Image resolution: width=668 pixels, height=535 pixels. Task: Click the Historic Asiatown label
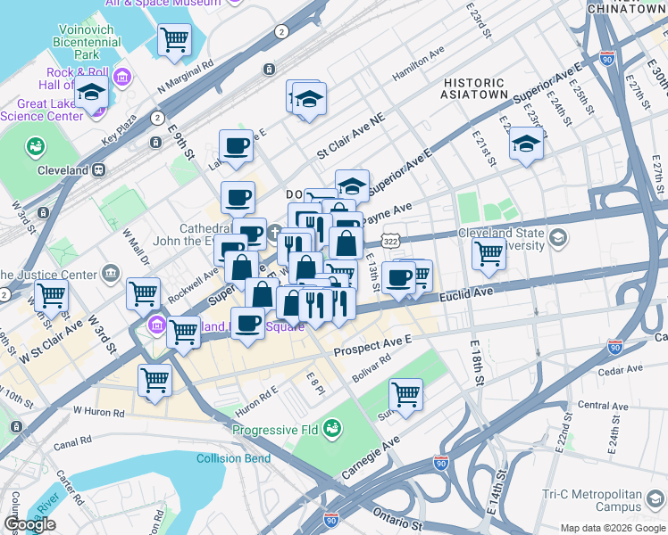(x=474, y=88)
